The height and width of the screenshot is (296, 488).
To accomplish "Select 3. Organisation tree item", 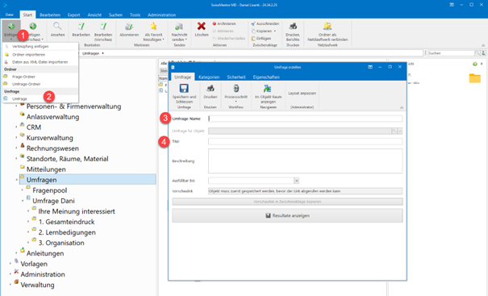I will point(61,243).
